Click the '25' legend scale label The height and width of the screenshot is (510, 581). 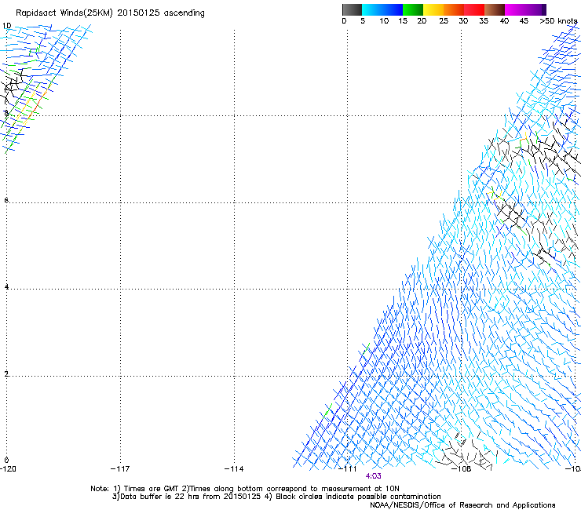click(444, 21)
